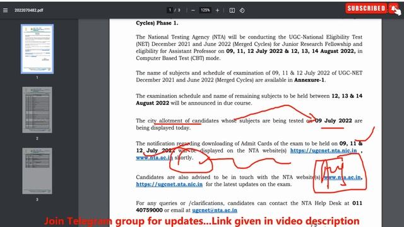Click the bold text 'Annexure-1'
This screenshot has width=404, height=227.
309,80
